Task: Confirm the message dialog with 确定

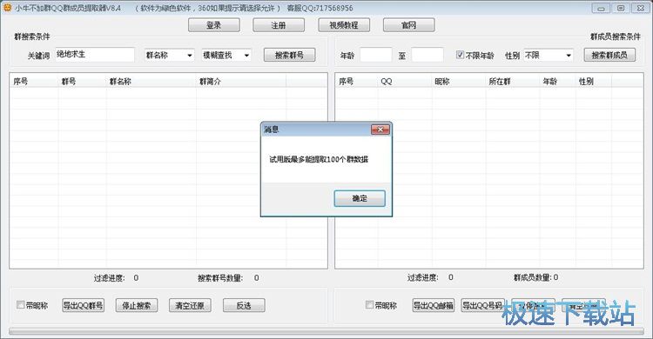Action: coord(360,198)
